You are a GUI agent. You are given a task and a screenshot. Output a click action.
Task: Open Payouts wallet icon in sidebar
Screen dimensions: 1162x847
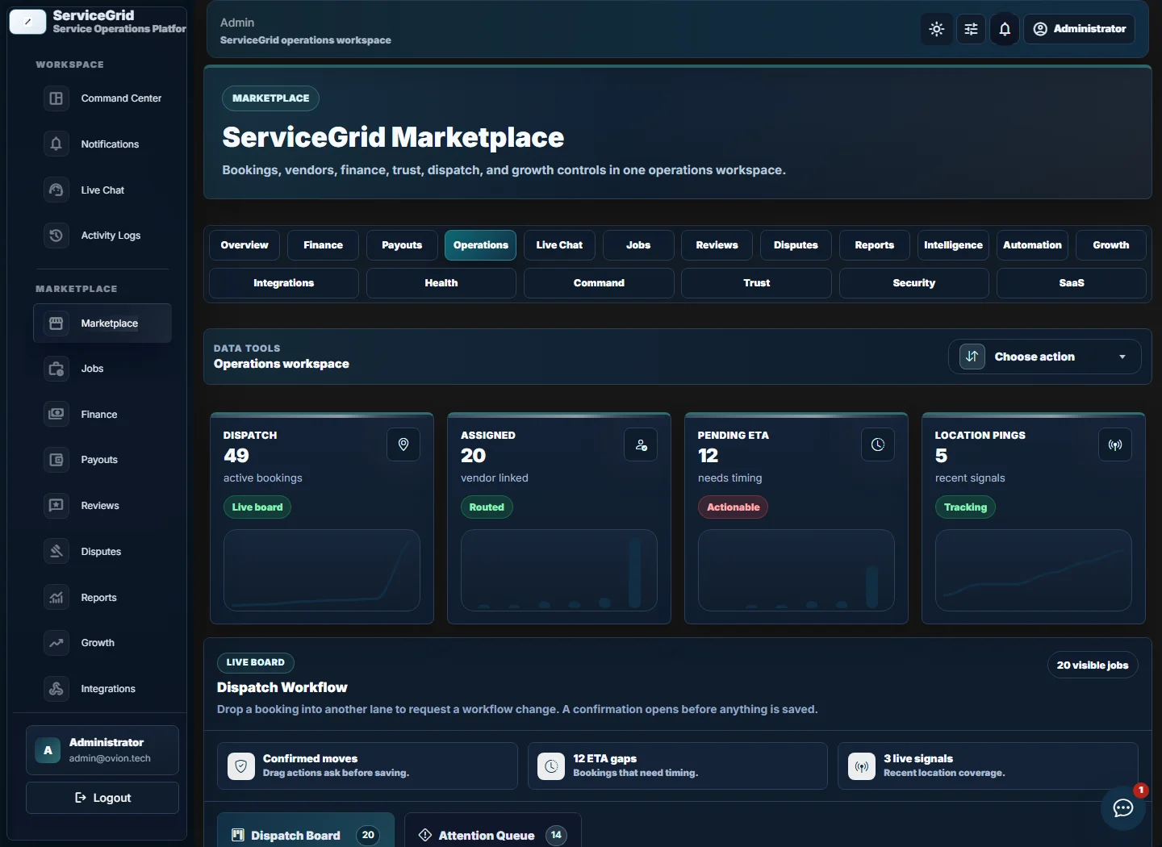[x=56, y=460]
